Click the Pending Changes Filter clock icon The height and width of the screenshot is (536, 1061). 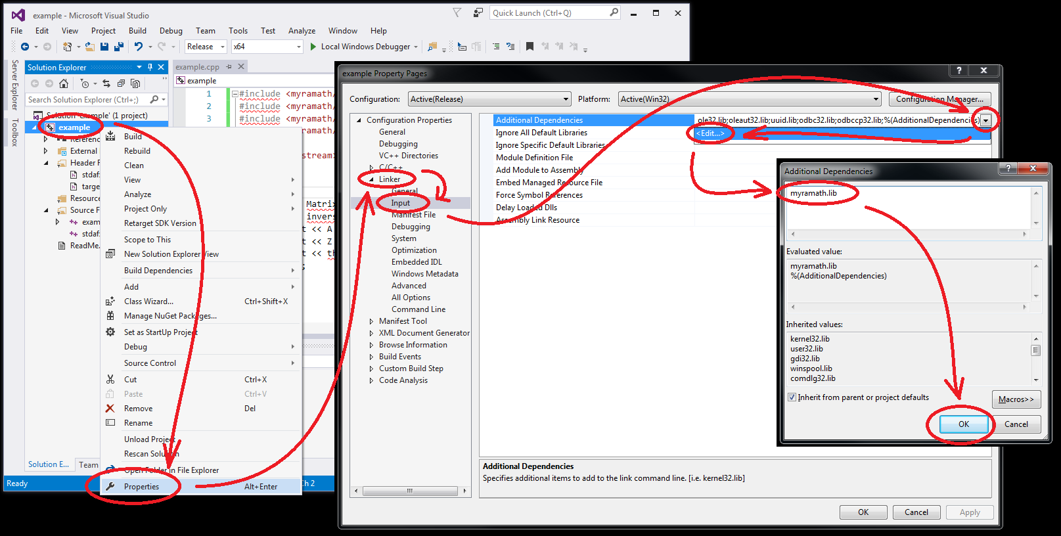pyautogui.click(x=85, y=83)
